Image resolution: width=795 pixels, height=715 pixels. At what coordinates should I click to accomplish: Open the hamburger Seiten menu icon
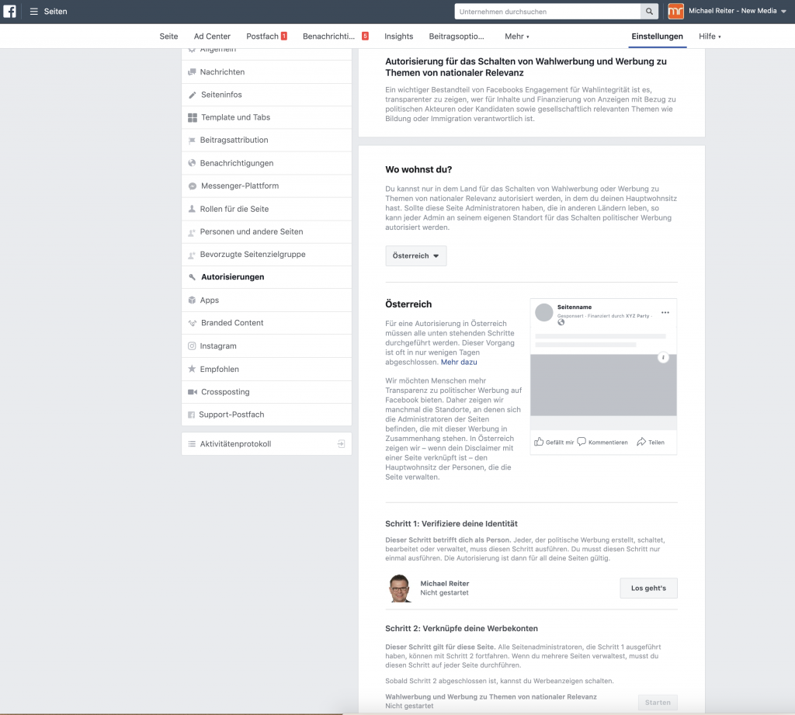[34, 12]
